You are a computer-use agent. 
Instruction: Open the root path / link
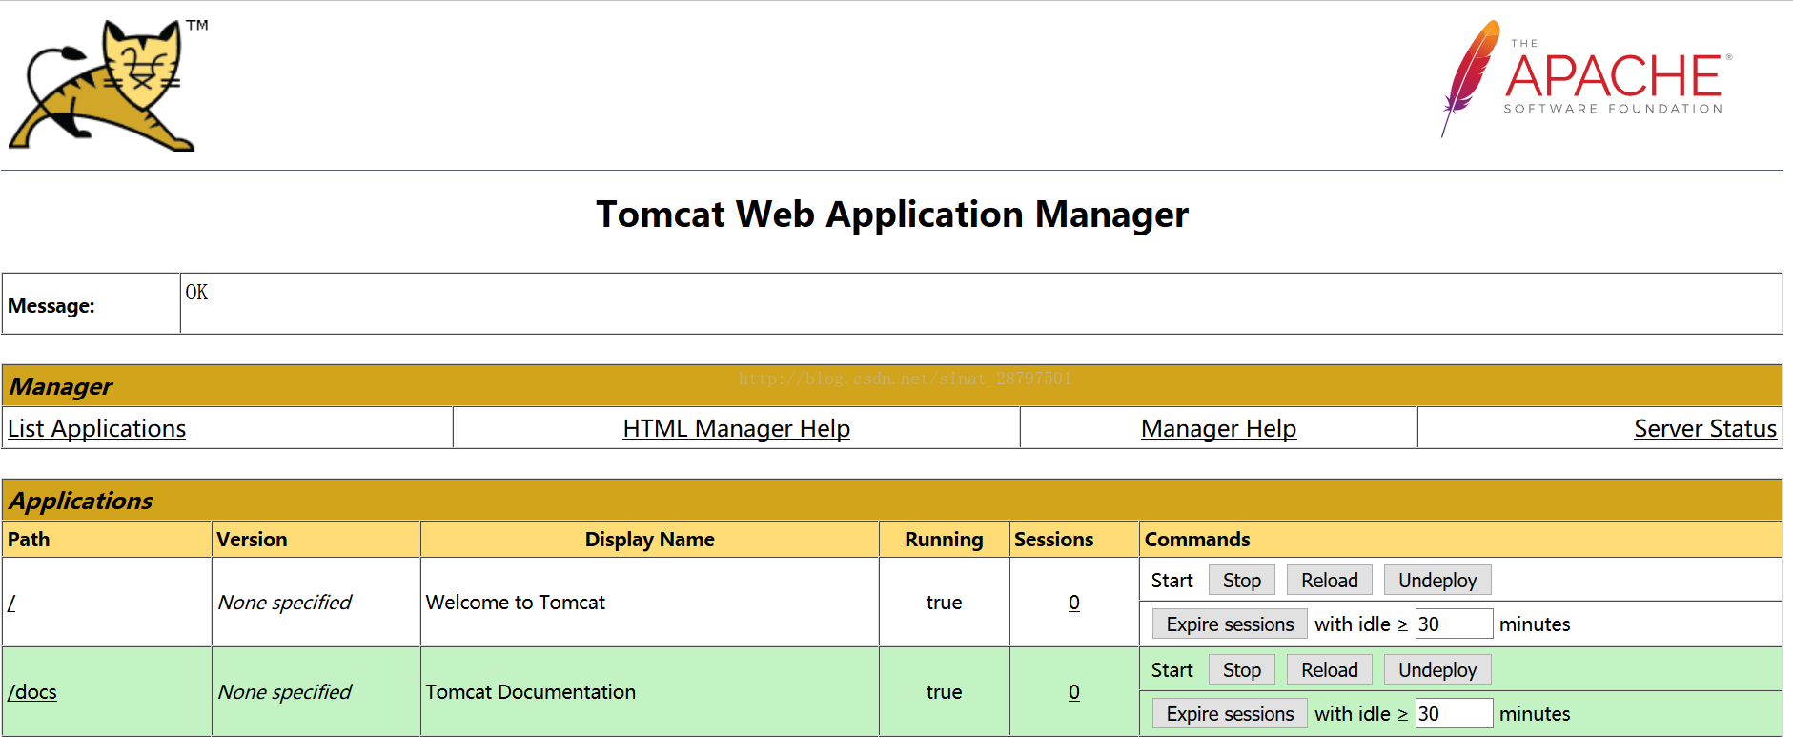coord(11,603)
